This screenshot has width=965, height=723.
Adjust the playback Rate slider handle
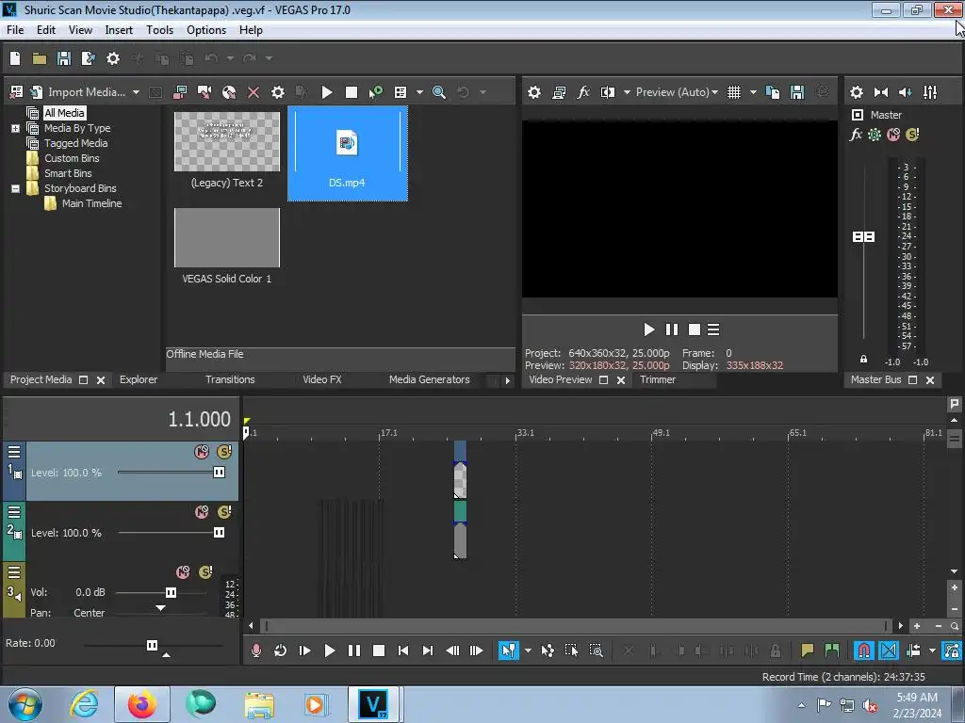pyautogui.click(x=152, y=645)
